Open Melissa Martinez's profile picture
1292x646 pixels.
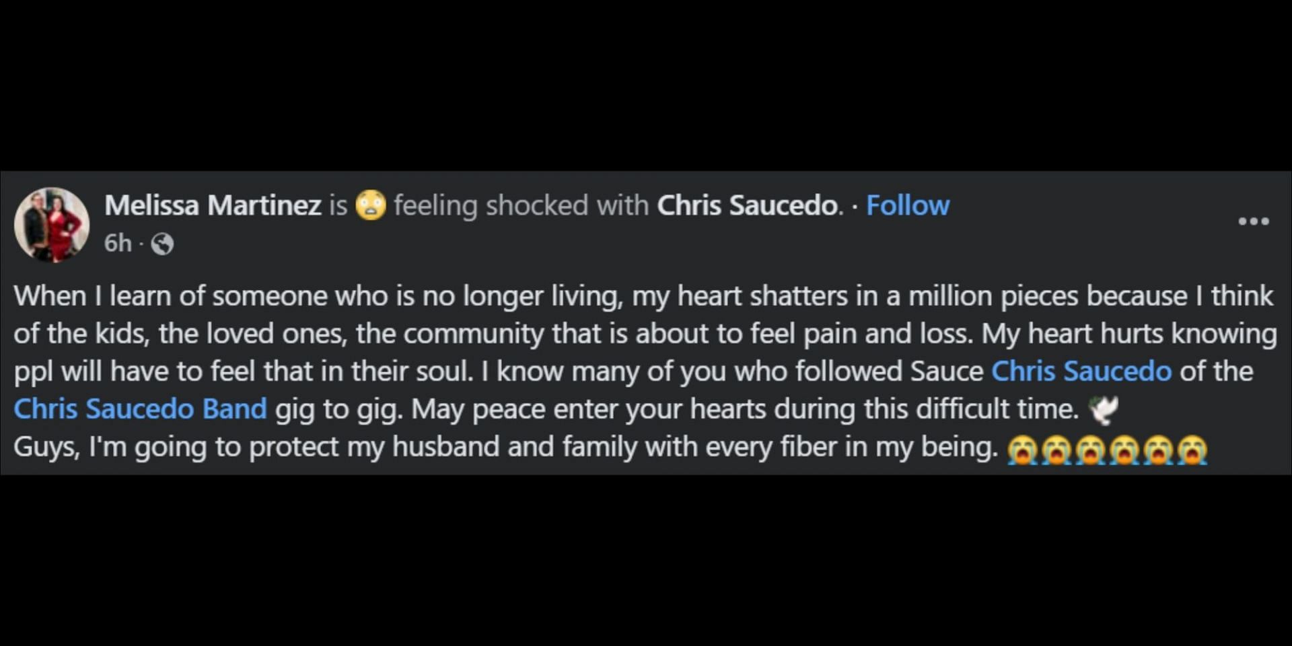pos(52,225)
